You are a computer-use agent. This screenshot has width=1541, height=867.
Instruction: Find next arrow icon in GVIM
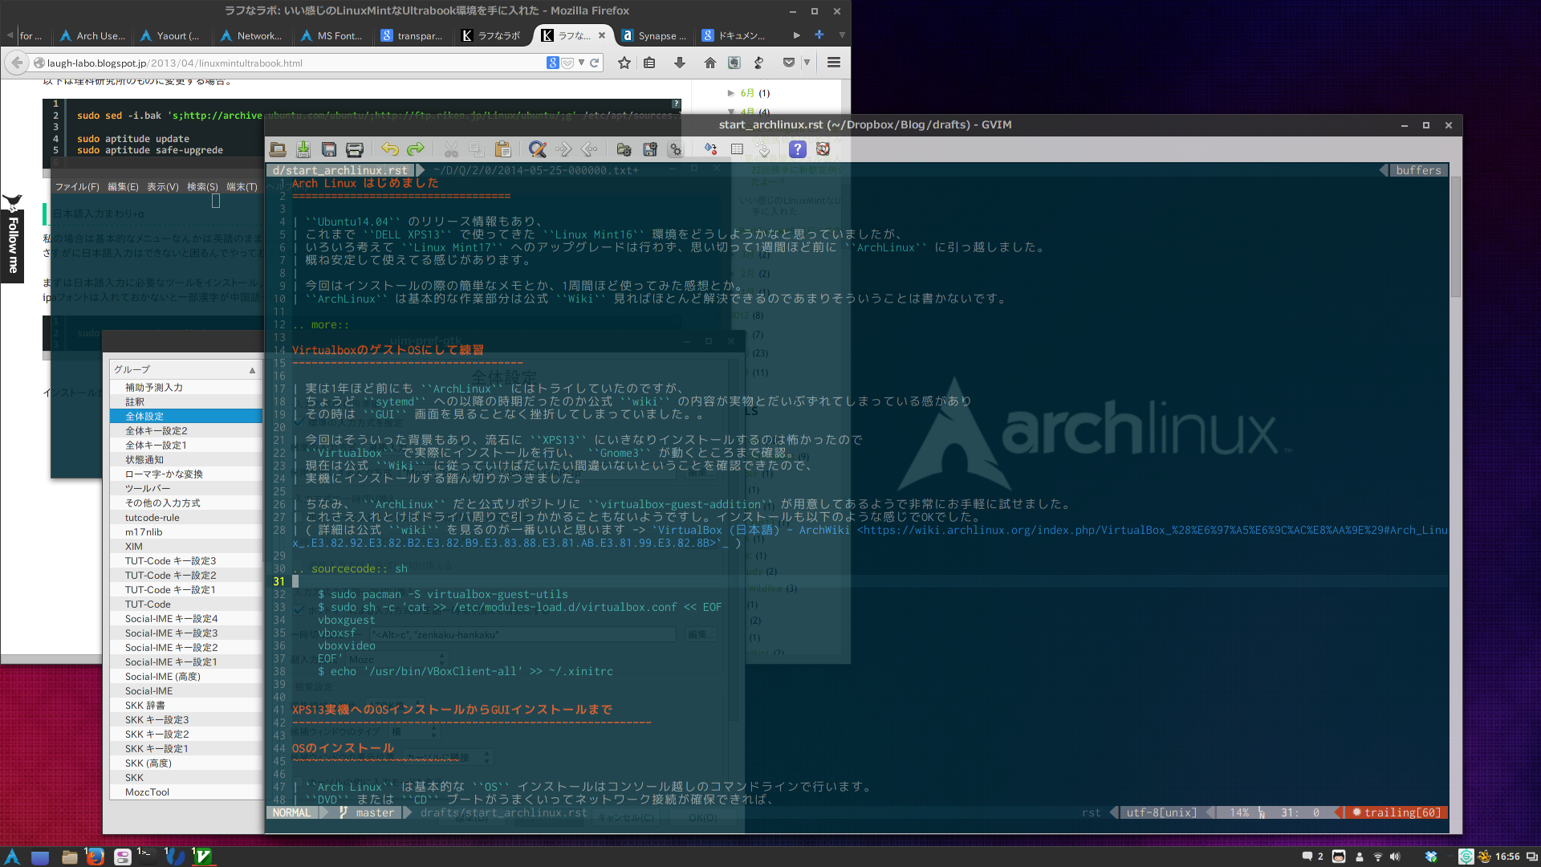563,149
